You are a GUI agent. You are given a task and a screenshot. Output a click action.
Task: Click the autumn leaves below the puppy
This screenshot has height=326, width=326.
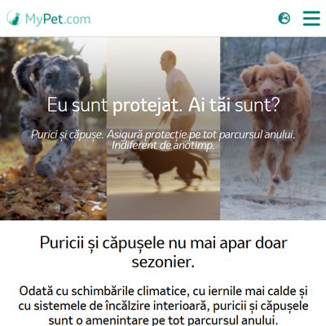pyautogui.click(x=51, y=196)
